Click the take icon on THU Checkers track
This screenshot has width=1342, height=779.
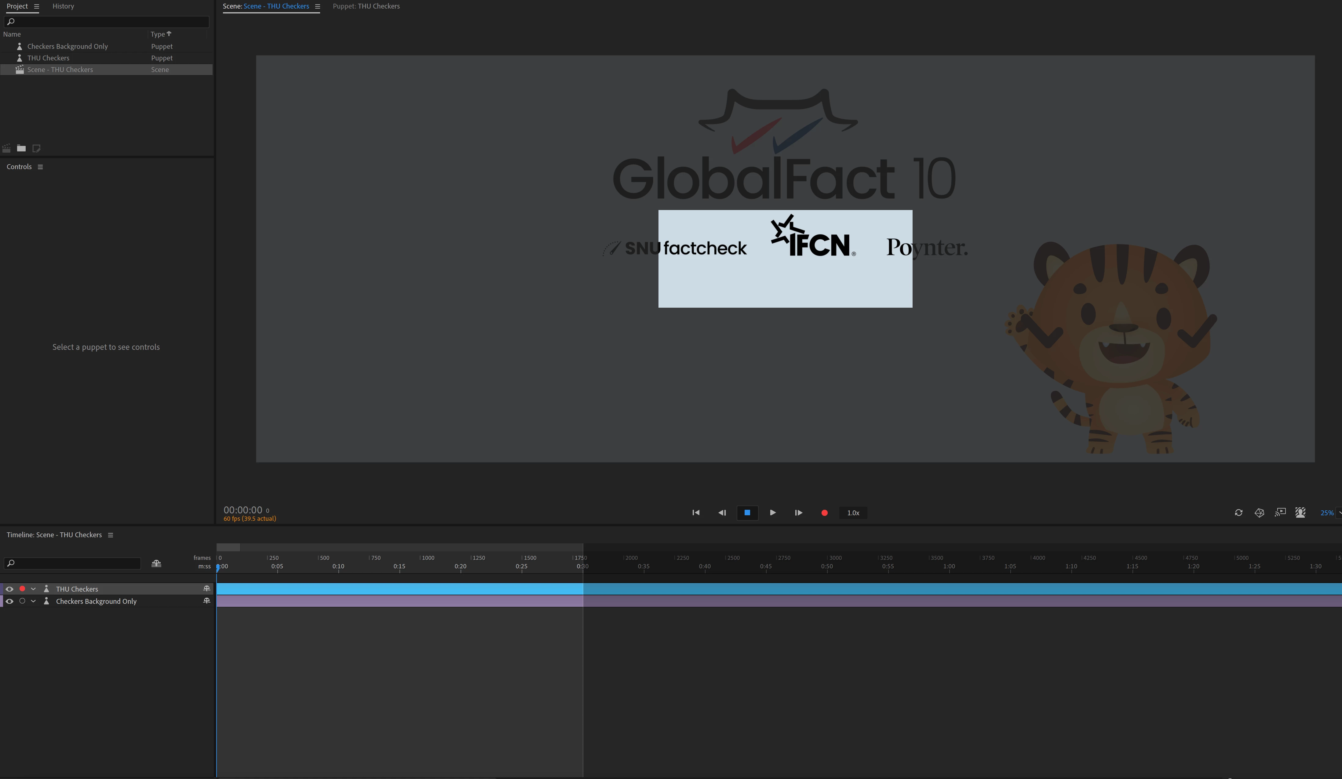(x=207, y=589)
